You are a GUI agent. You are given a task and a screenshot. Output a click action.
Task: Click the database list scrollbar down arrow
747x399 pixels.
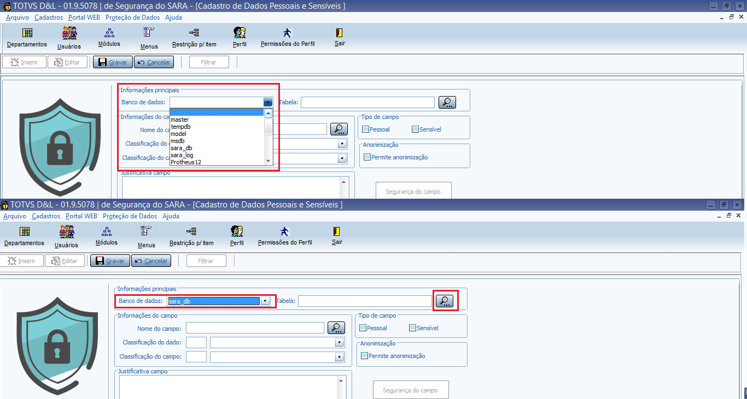click(x=269, y=161)
